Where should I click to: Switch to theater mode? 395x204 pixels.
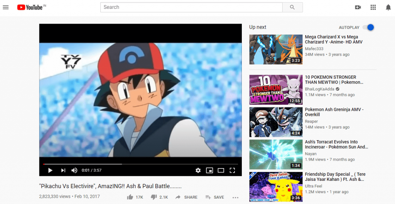coord(221,170)
